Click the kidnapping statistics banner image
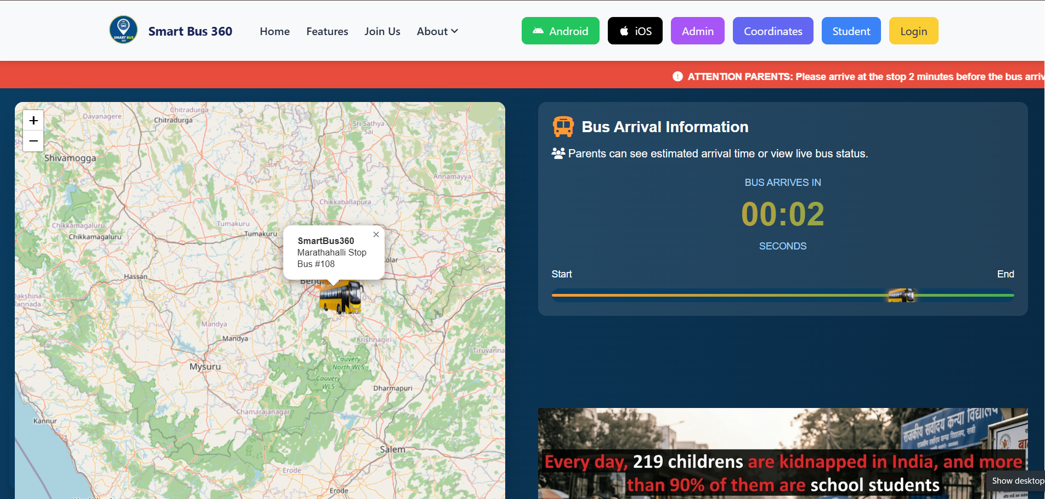This screenshot has height=499, width=1045. pyautogui.click(x=783, y=453)
